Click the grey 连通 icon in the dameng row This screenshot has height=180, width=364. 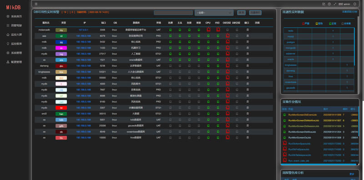(x=170, y=66)
